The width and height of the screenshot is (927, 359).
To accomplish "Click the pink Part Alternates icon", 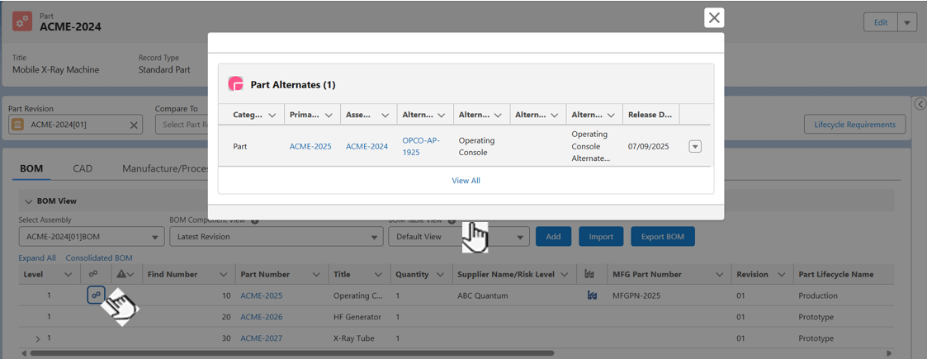I will click(x=235, y=84).
